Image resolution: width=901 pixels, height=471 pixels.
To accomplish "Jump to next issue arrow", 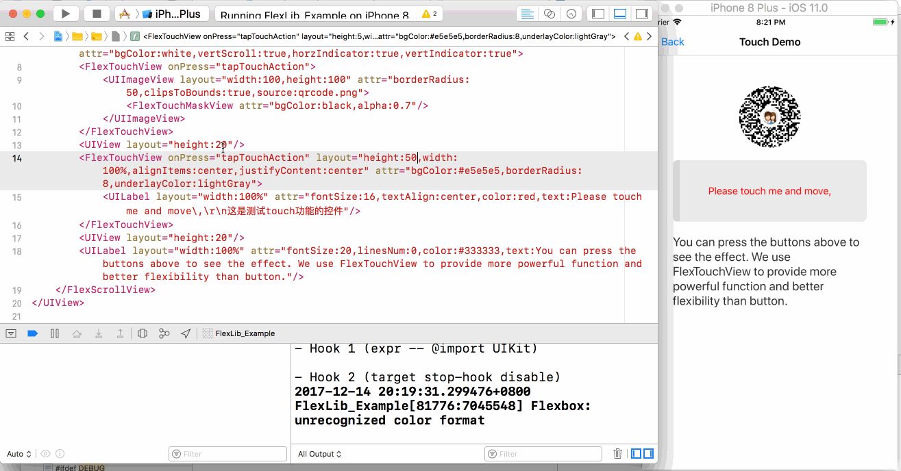I will [x=650, y=36].
